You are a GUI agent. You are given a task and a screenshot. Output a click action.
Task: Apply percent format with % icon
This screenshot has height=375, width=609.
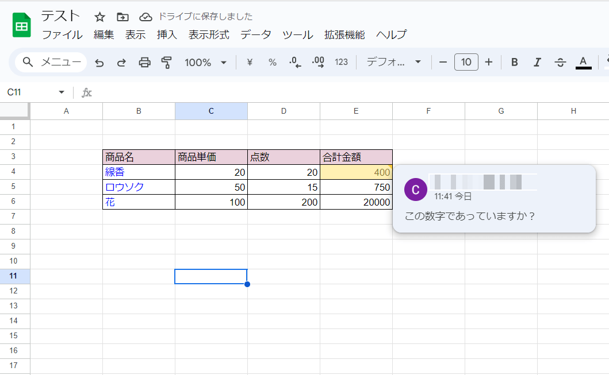(x=273, y=63)
